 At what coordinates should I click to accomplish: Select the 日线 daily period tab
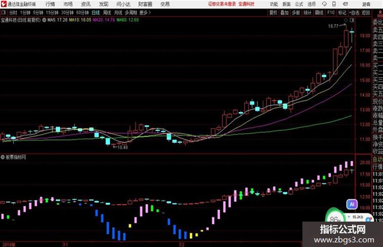[x=96, y=13]
